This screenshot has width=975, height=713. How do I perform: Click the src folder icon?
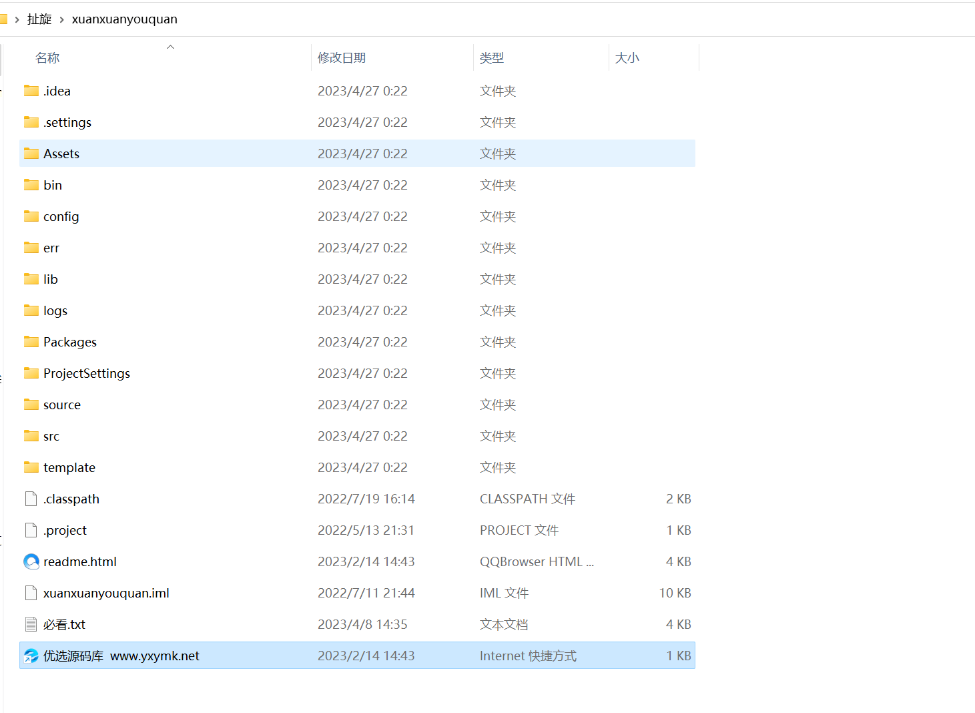(x=31, y=436)
